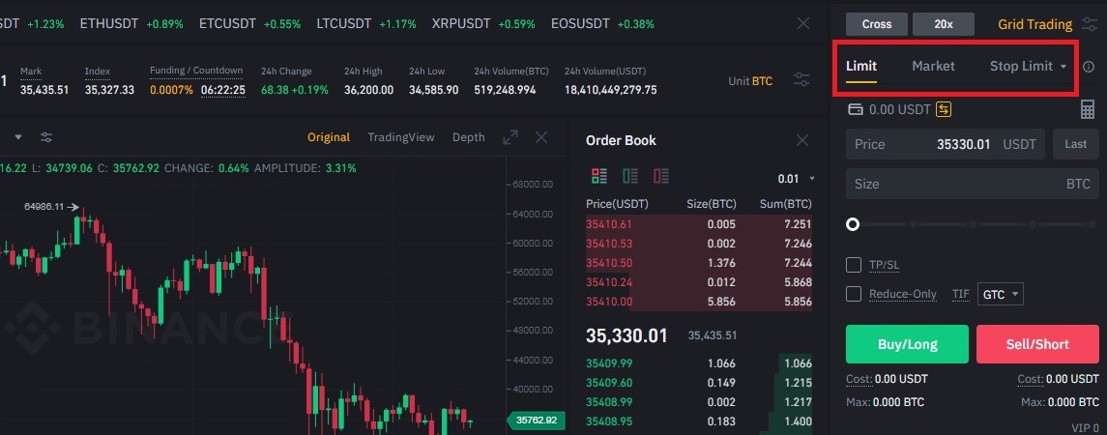Select the Market order tab
1107x435 pixels.
tap(933, 67)
